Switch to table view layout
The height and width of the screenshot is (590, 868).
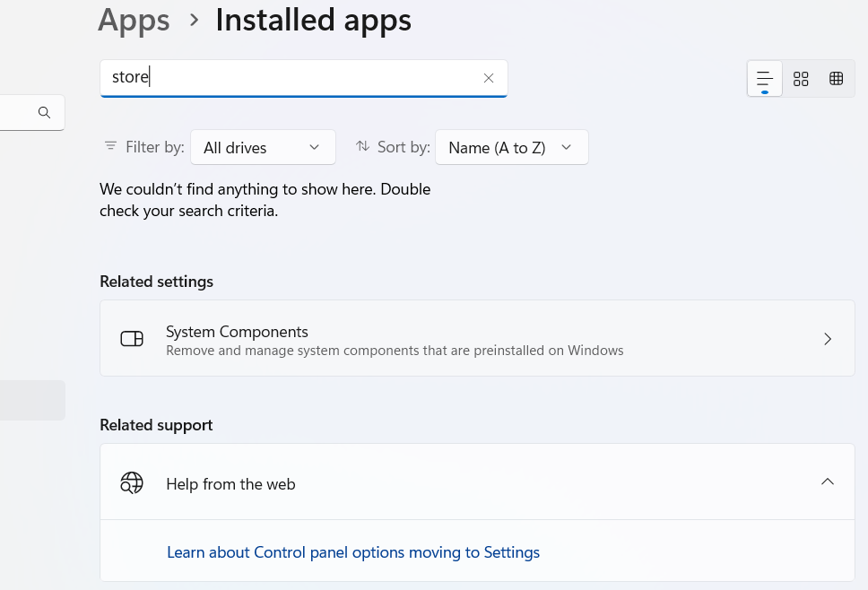pos(837,79)
